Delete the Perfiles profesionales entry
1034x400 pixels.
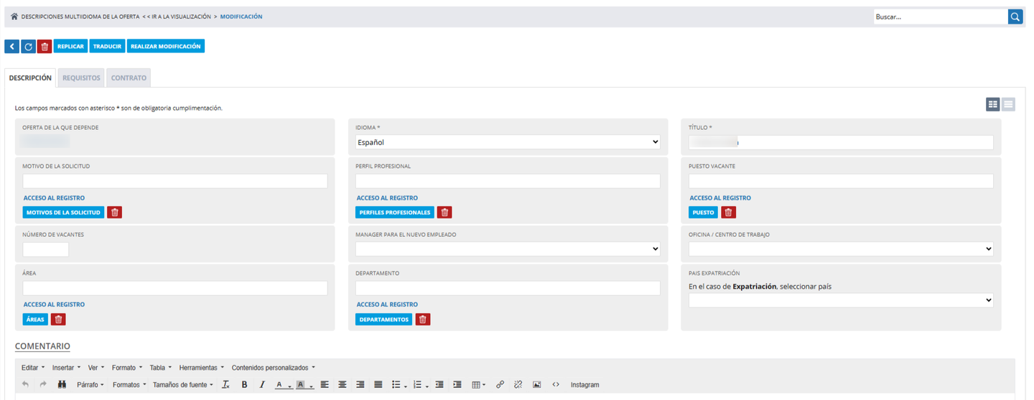tap(444, 213)
